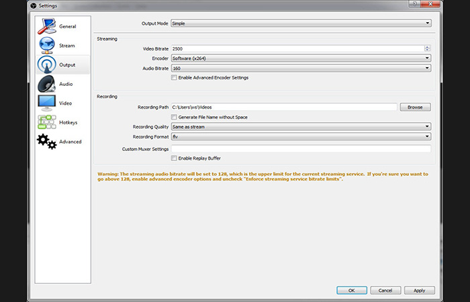This screenshot has width=470, height=302.
Task: Toggle Generate File Name without Space
Action: (175, 117)
